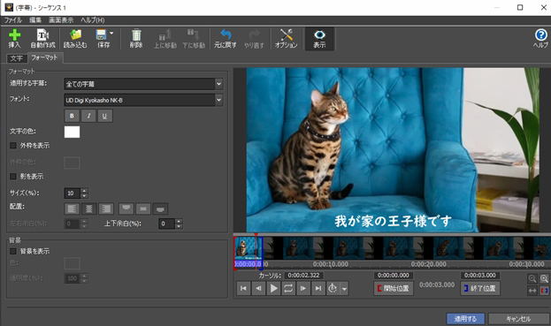Increase サイズ(%) with the up arrow
551x326 pixels.
pyautogui.click(x=84, y=191)
